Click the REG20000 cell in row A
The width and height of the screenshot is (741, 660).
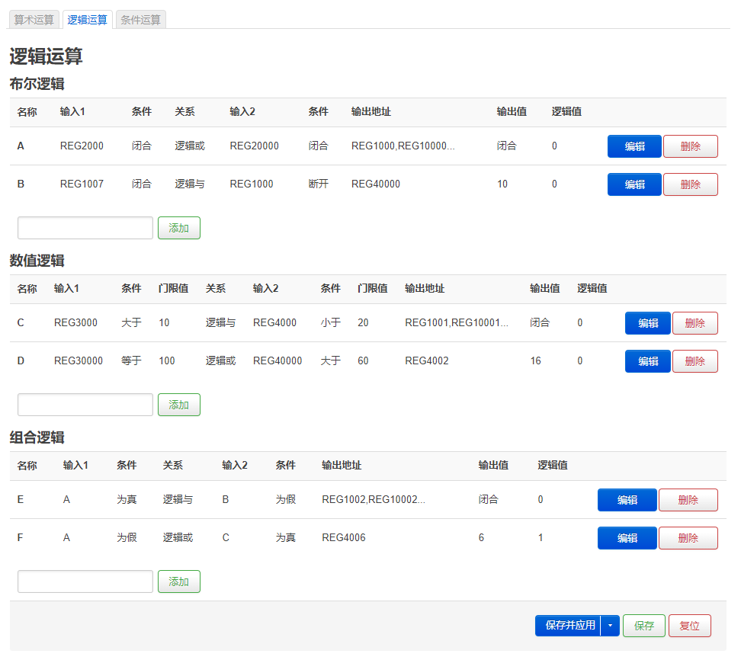pyautogui.click(x=255, y=146)
